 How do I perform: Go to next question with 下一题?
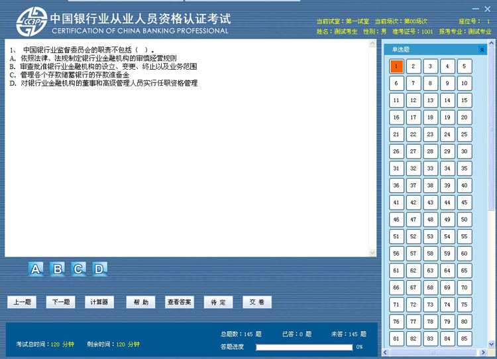[x=60, y=302]
